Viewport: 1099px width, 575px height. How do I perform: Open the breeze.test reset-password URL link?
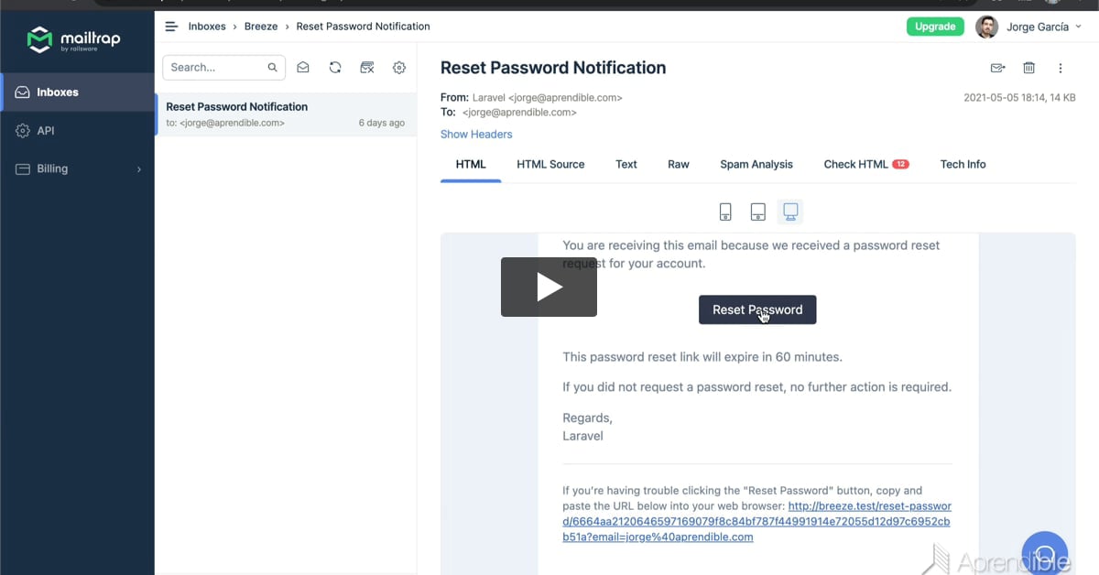(x=756, y=521)
